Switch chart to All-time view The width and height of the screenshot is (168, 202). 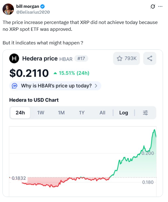point(102,113)
